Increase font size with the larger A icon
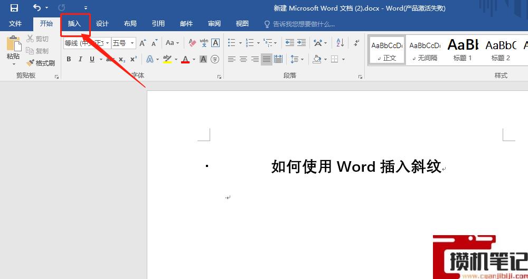Image resolution: width=528 pixels, height=279 pixels. [x=143, y=43]
